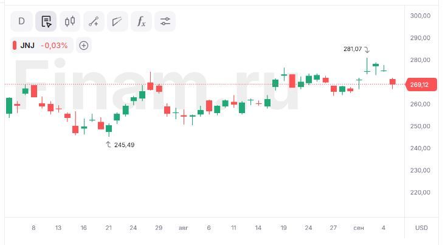Add instrument with plus circle button
Screen dimensions: 445x245
(84, 46)
